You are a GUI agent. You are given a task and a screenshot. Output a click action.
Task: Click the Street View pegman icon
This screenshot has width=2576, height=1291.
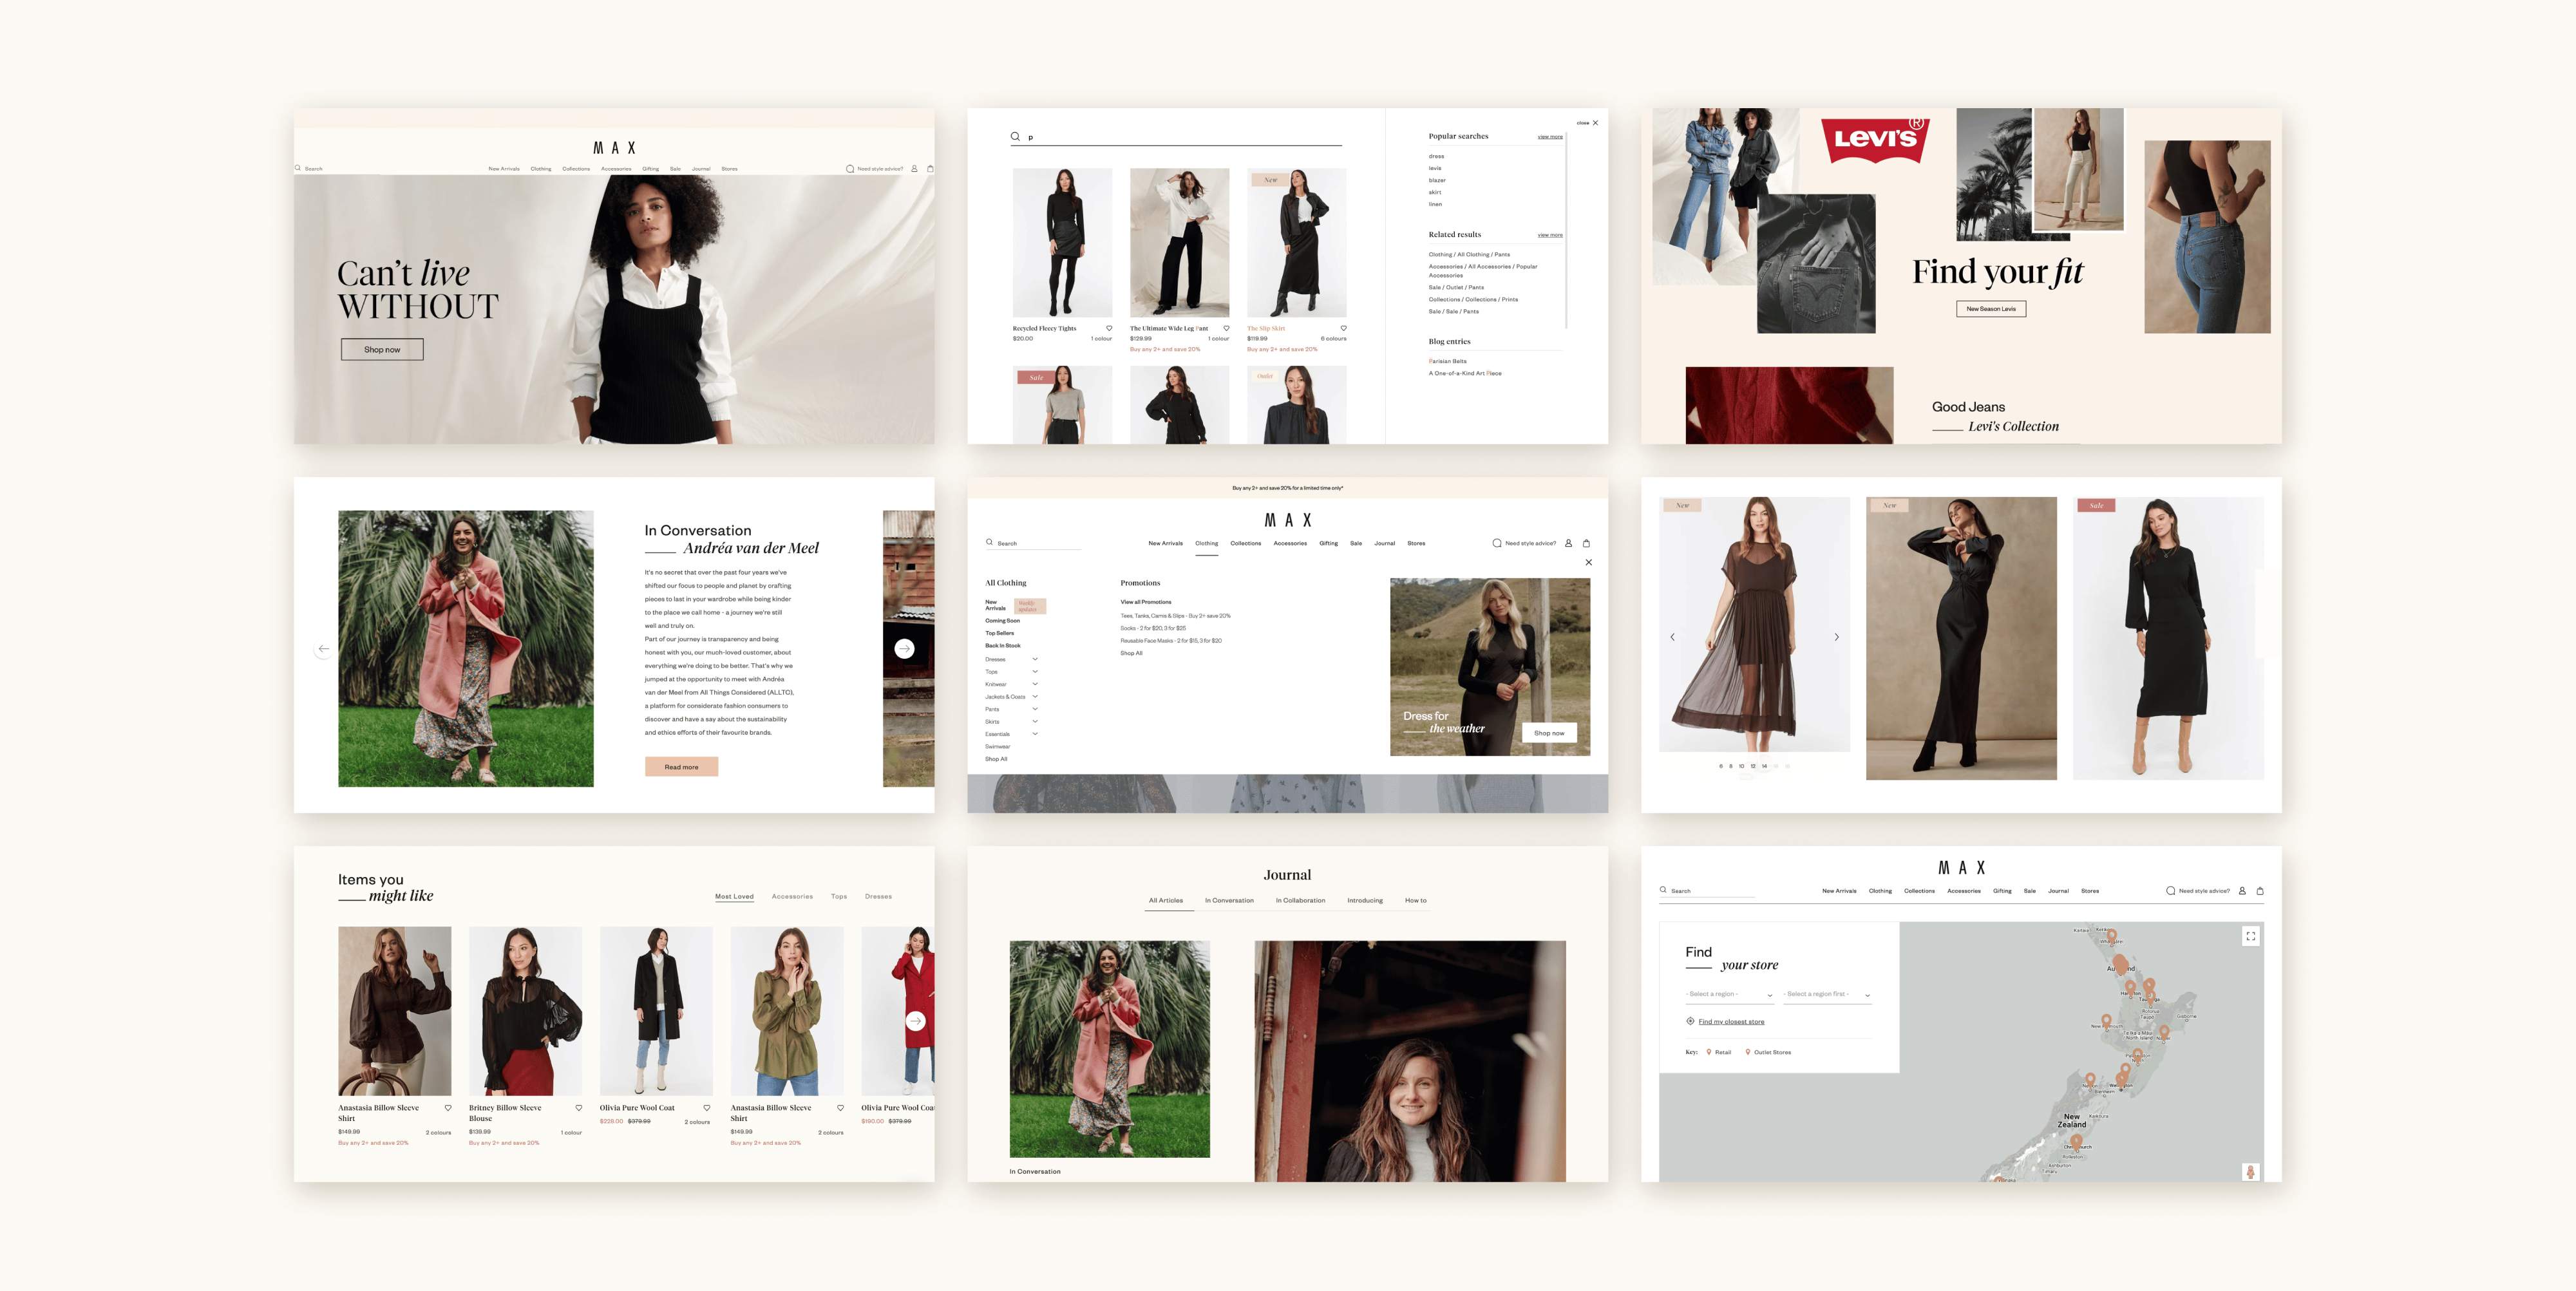point(2250,1172)
